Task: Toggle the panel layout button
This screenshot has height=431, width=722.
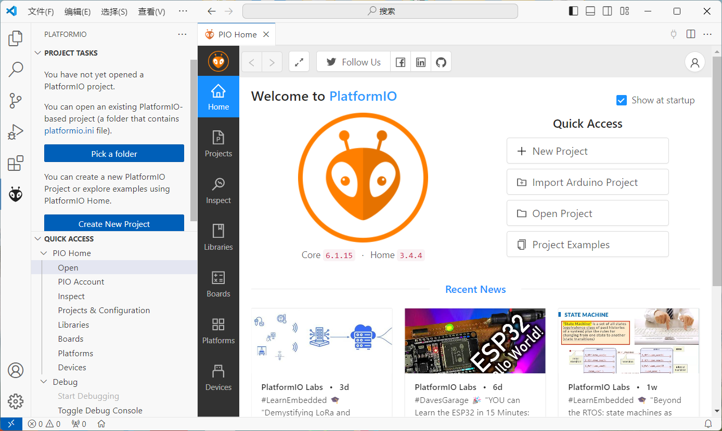Action: coord(590,11)
